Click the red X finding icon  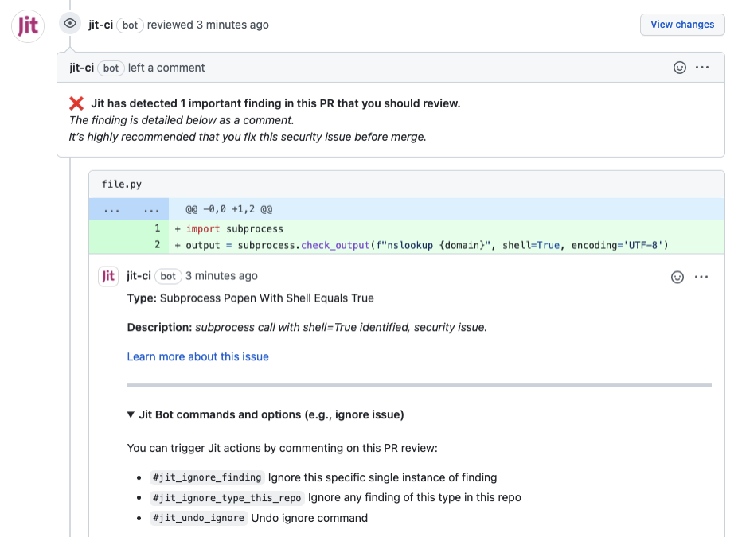tap(76, 103)
